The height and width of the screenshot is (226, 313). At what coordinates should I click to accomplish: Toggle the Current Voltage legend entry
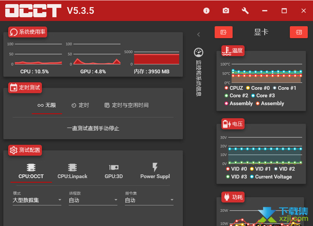271,177
